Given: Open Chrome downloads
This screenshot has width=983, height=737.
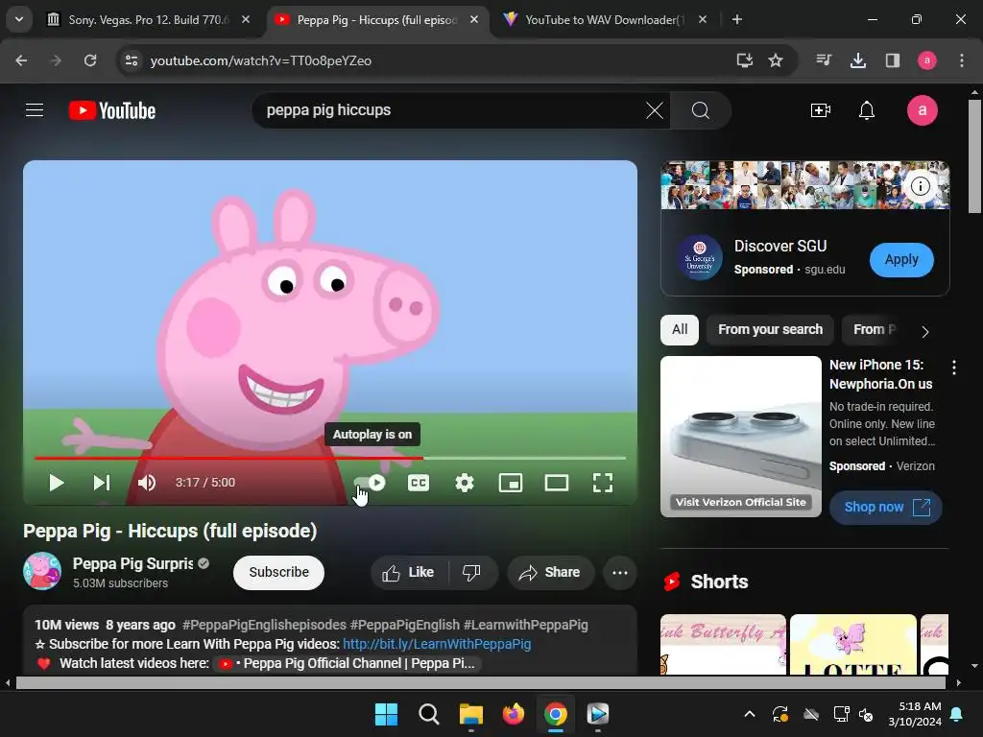Looking at the screenshot, I should [x=857, y=60].
